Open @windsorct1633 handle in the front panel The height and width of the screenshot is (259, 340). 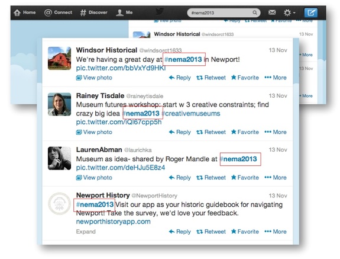(x=160, y=50)
